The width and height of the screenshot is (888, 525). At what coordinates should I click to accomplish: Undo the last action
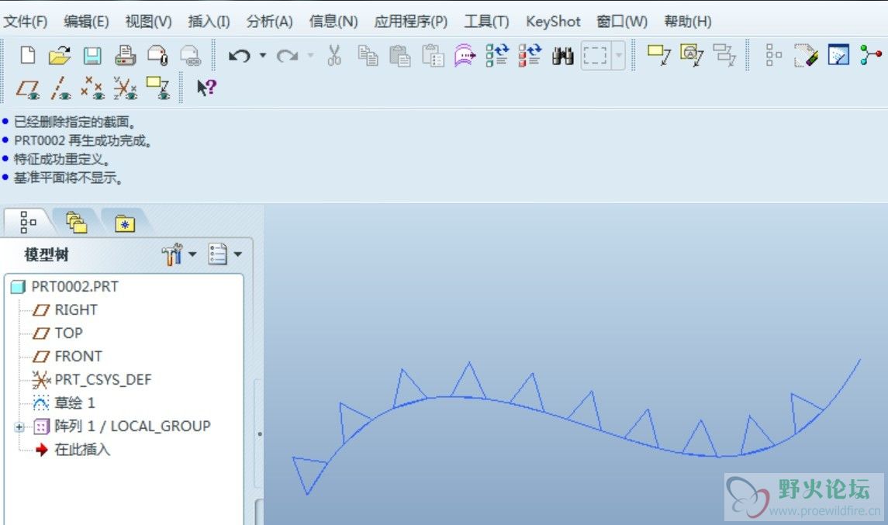pos(240,56)
